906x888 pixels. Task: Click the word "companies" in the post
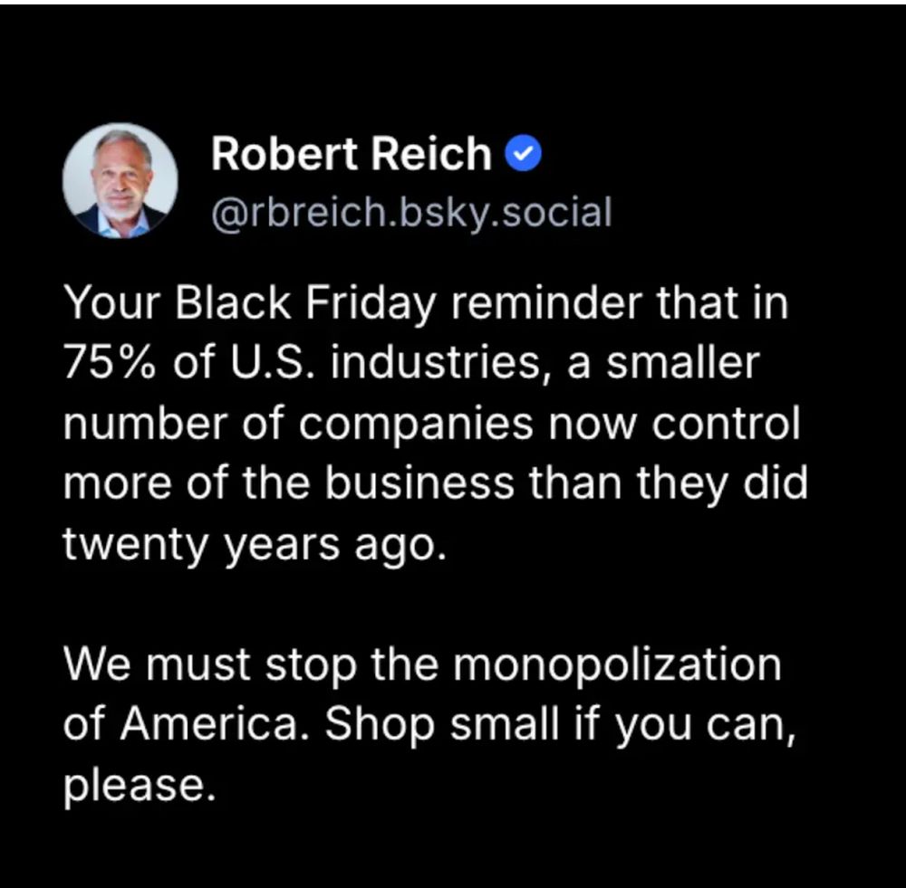pos(416,425)
